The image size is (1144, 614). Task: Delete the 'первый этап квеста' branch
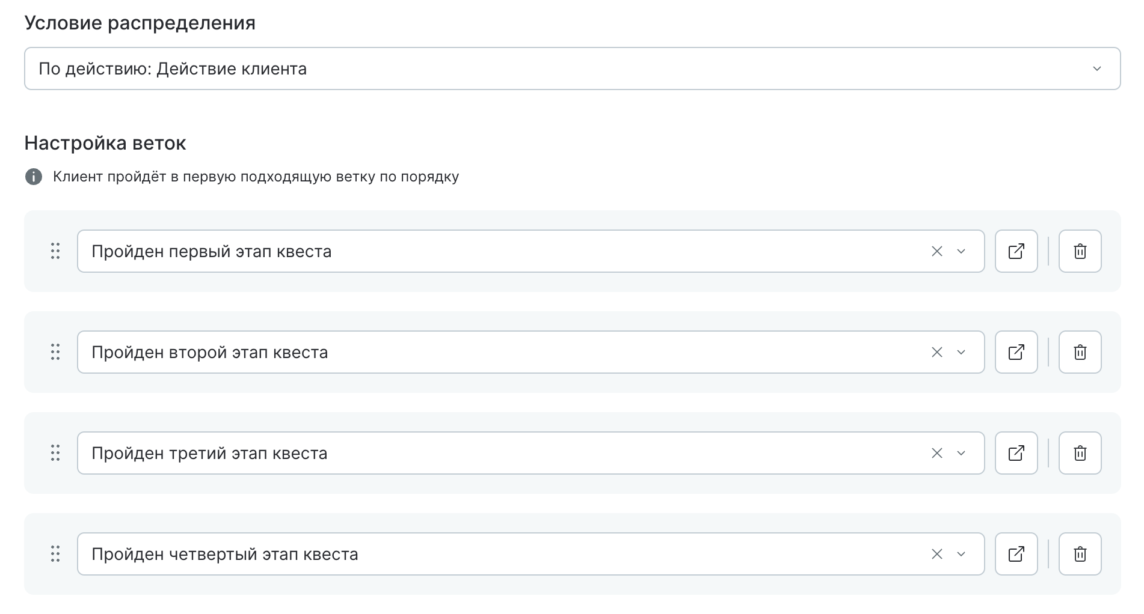[1080, 251]
